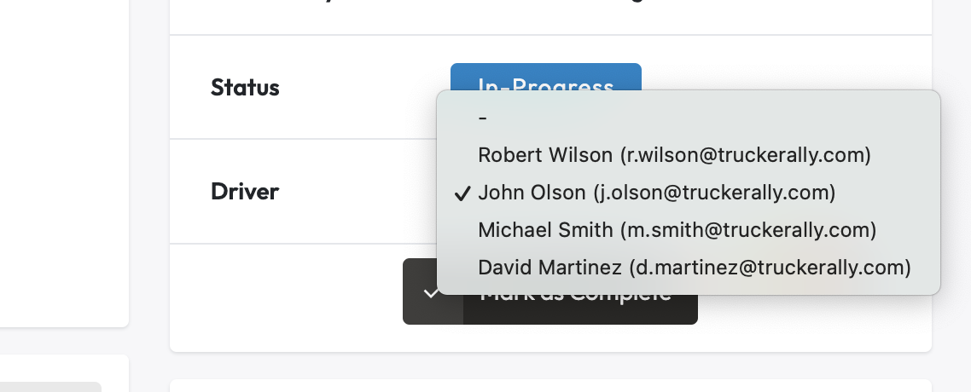Click the checkmark beside John Olson

click(462, 193)
